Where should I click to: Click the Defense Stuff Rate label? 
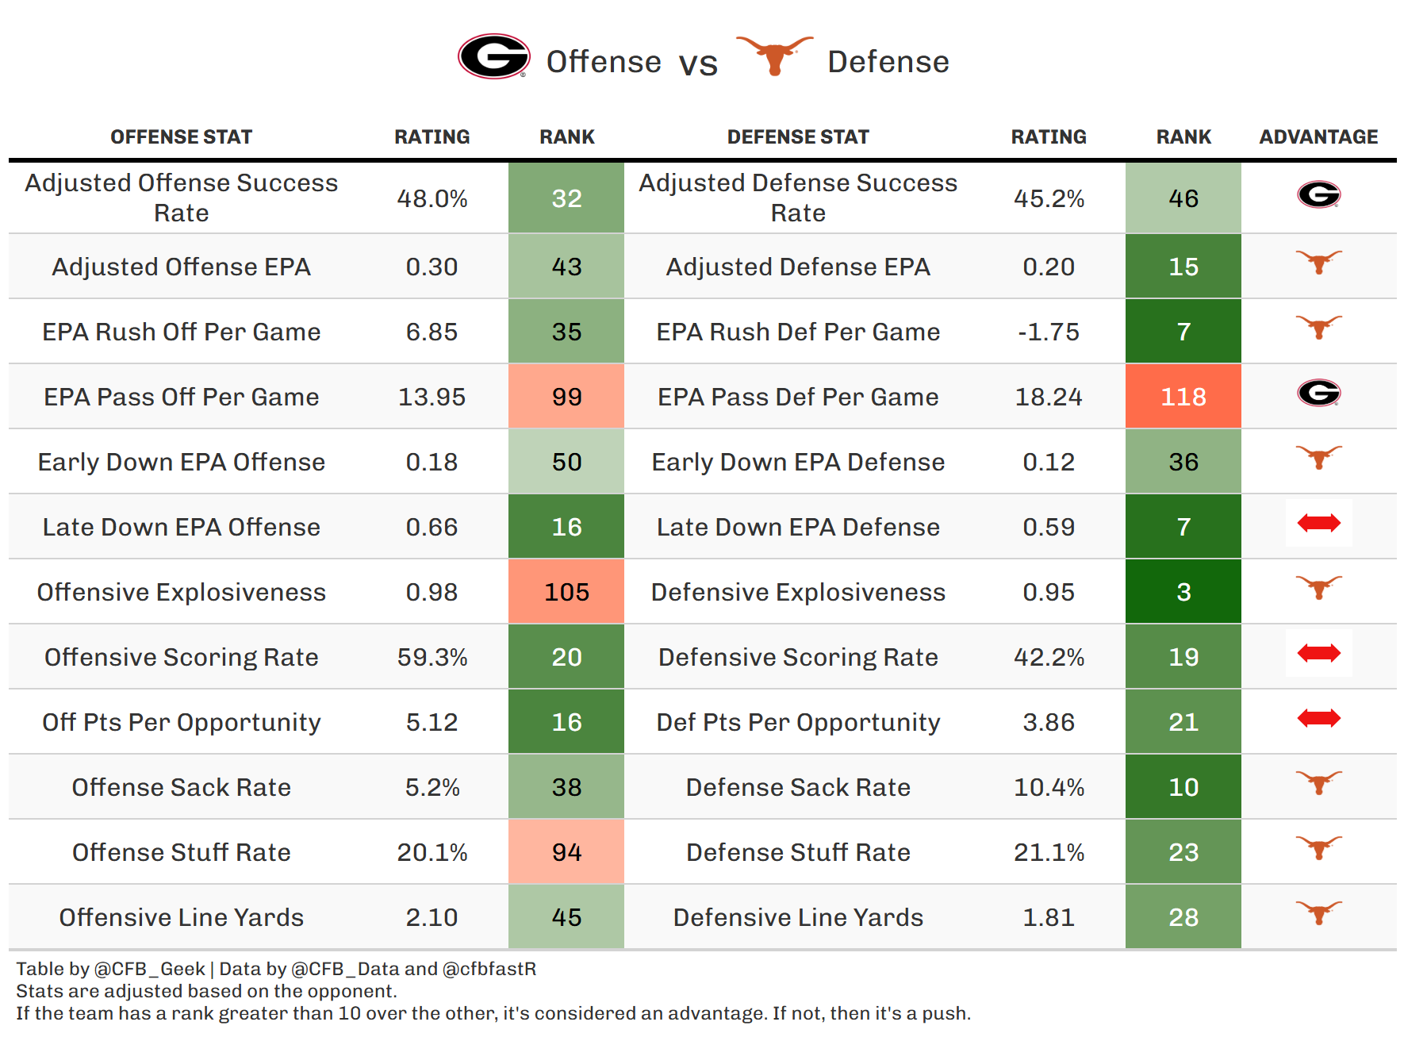pos(798,852)
